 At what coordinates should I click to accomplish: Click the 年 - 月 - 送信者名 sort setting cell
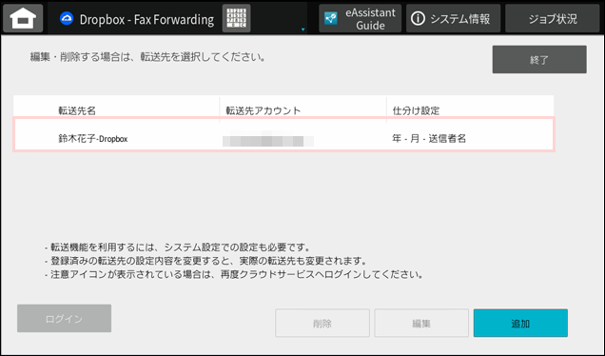(429, 138)
